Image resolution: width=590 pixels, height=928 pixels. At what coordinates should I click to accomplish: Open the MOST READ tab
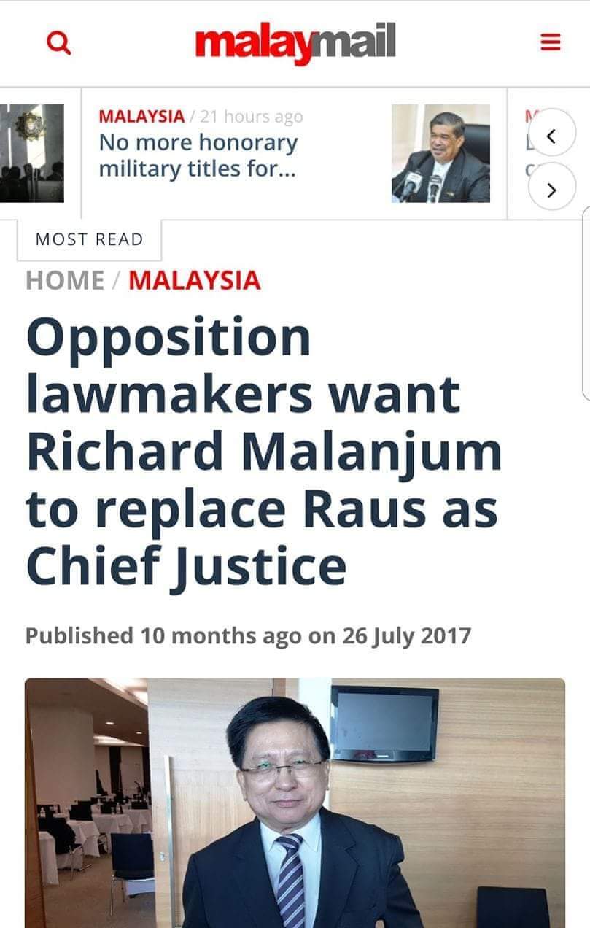click(x=89, y=239)
